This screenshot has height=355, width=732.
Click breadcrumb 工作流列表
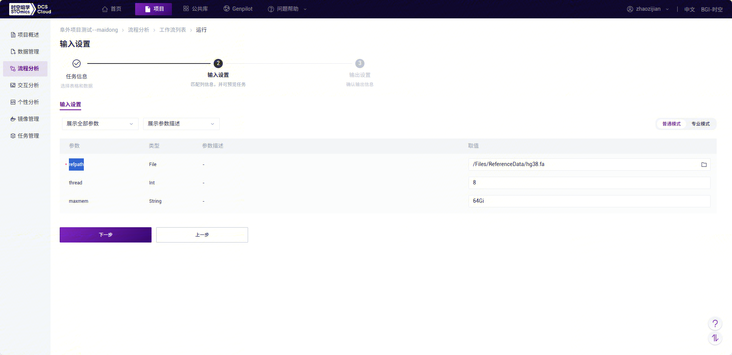tap(173, 30)
